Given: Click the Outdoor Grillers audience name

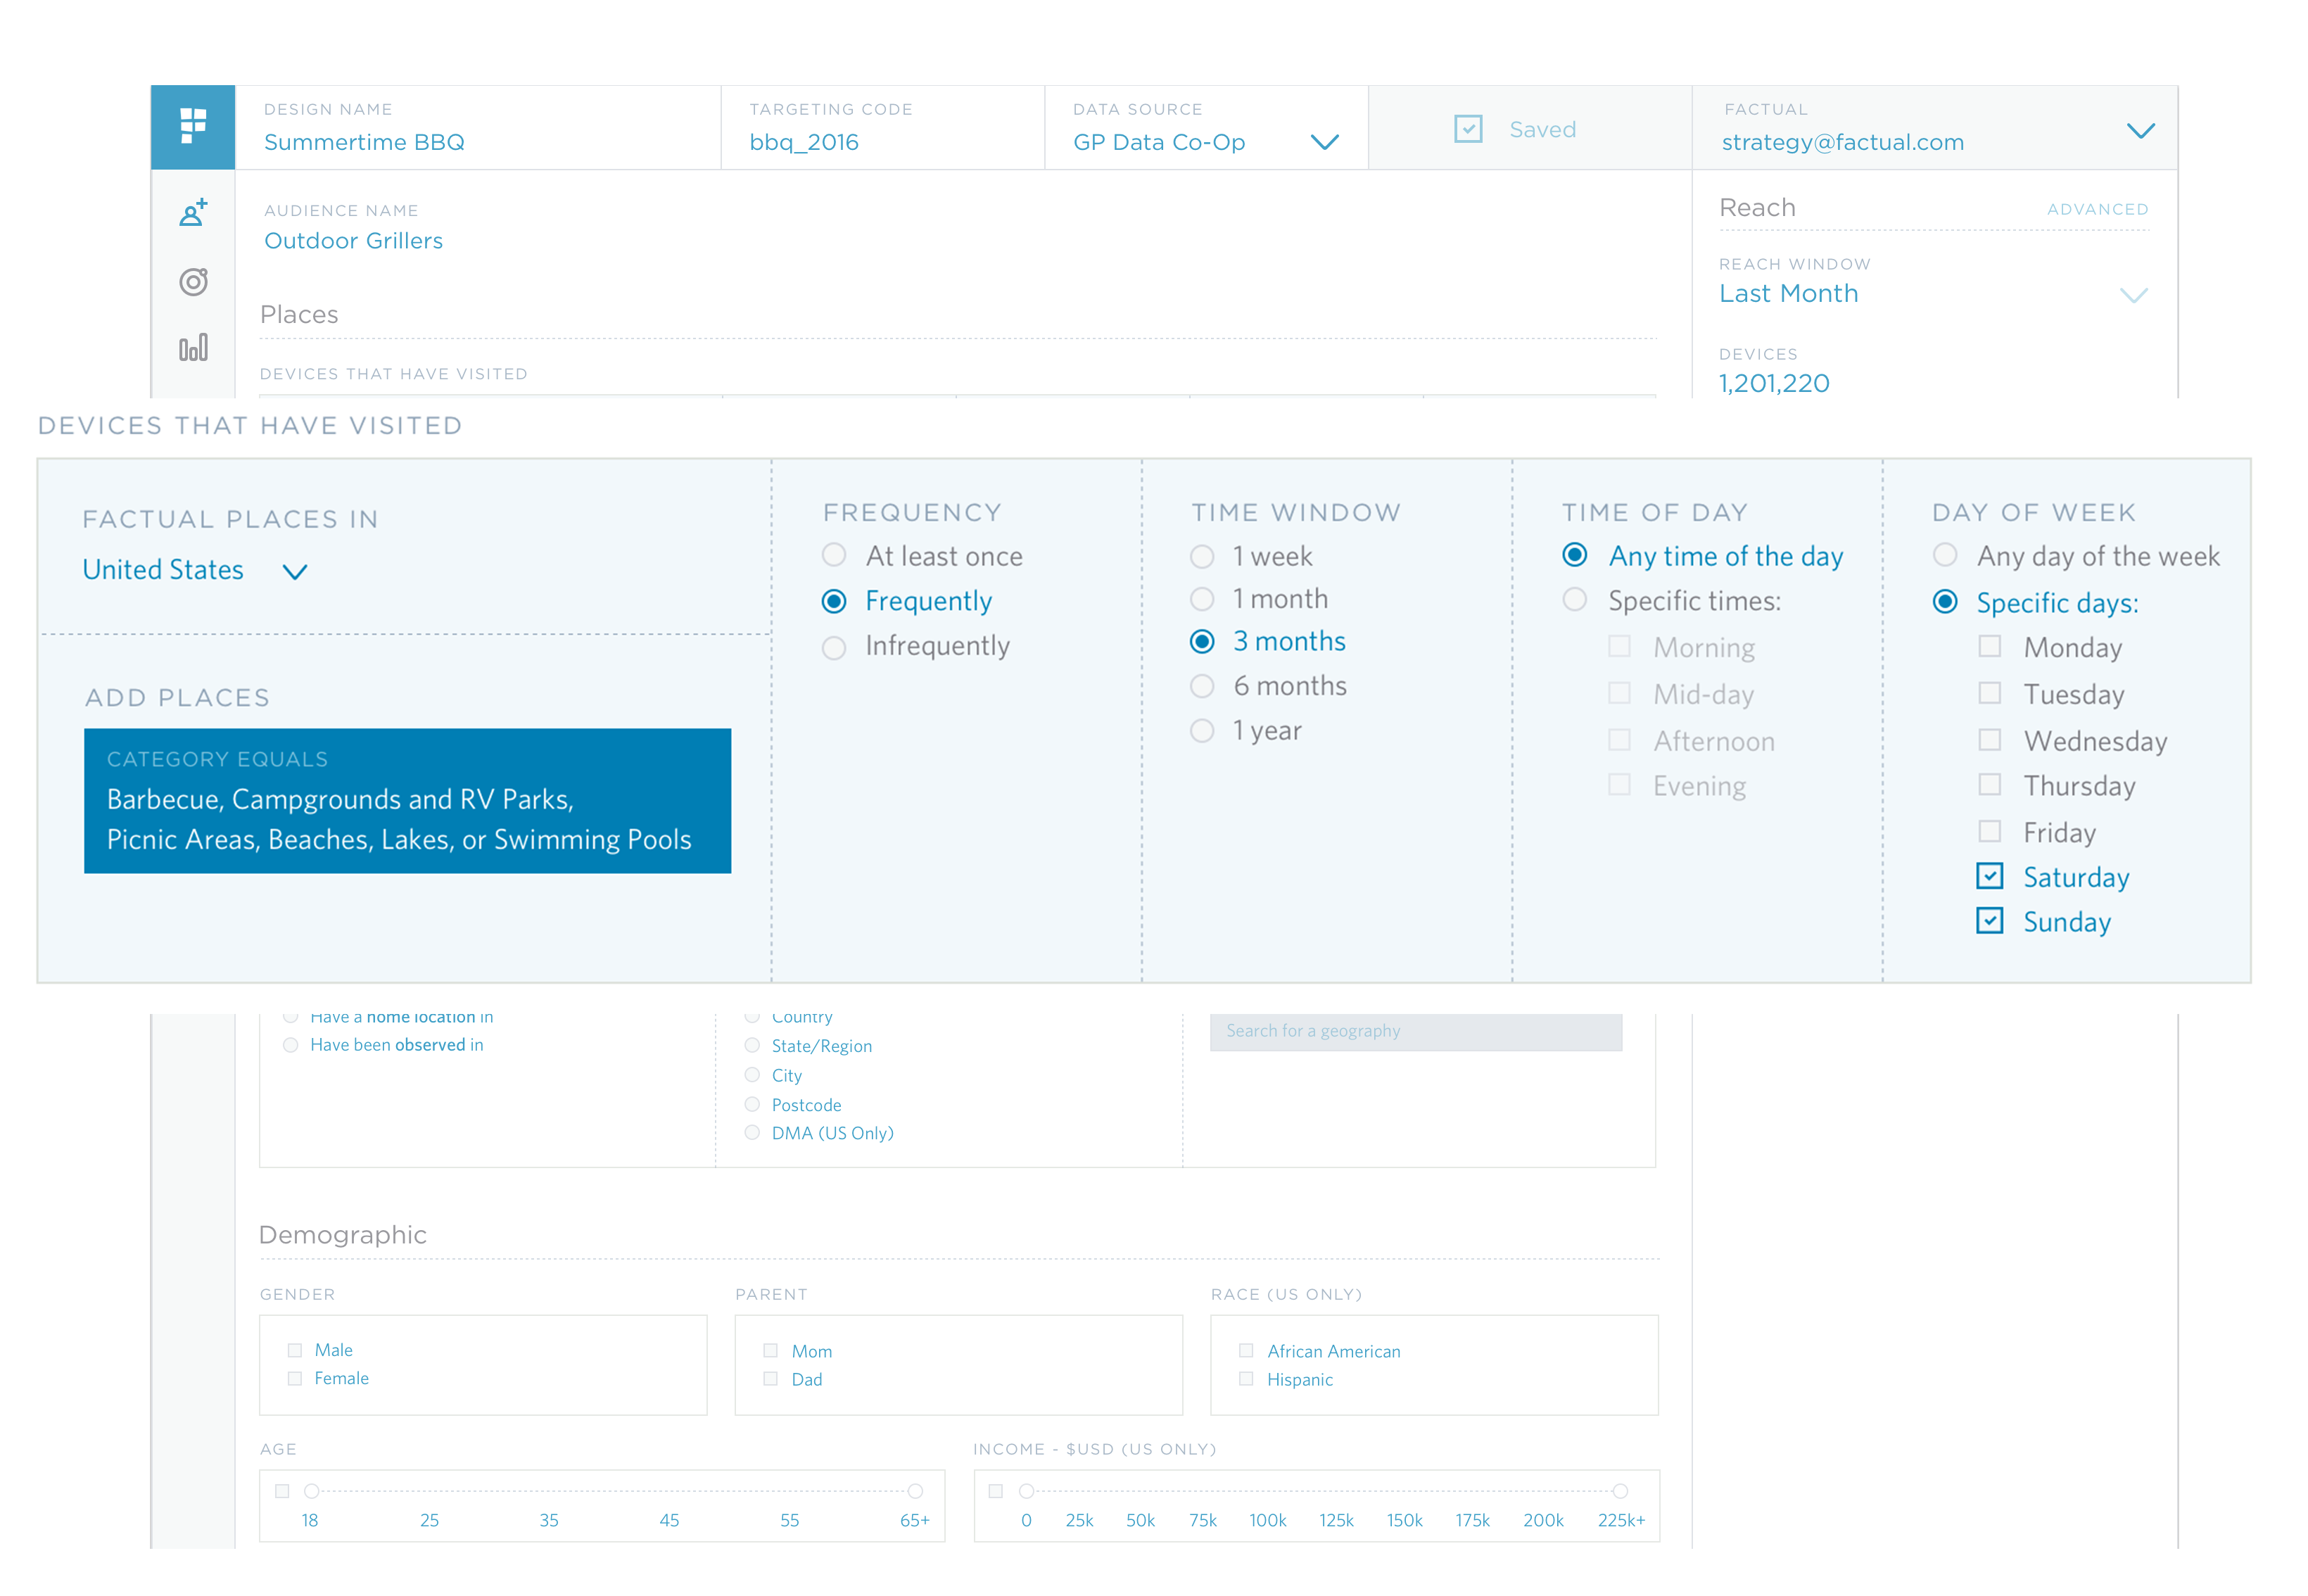Looking at the screenshot, I should pyautogui.click(x=353, y=241).
